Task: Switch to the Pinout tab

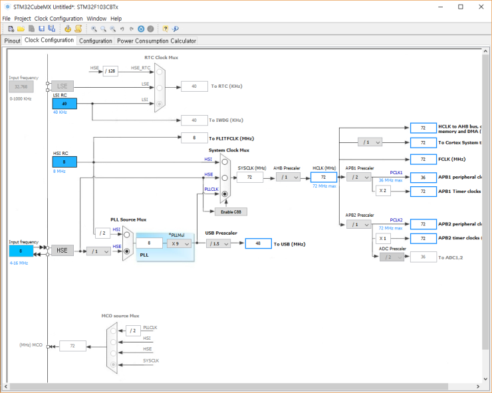Action: pos(12,41)
